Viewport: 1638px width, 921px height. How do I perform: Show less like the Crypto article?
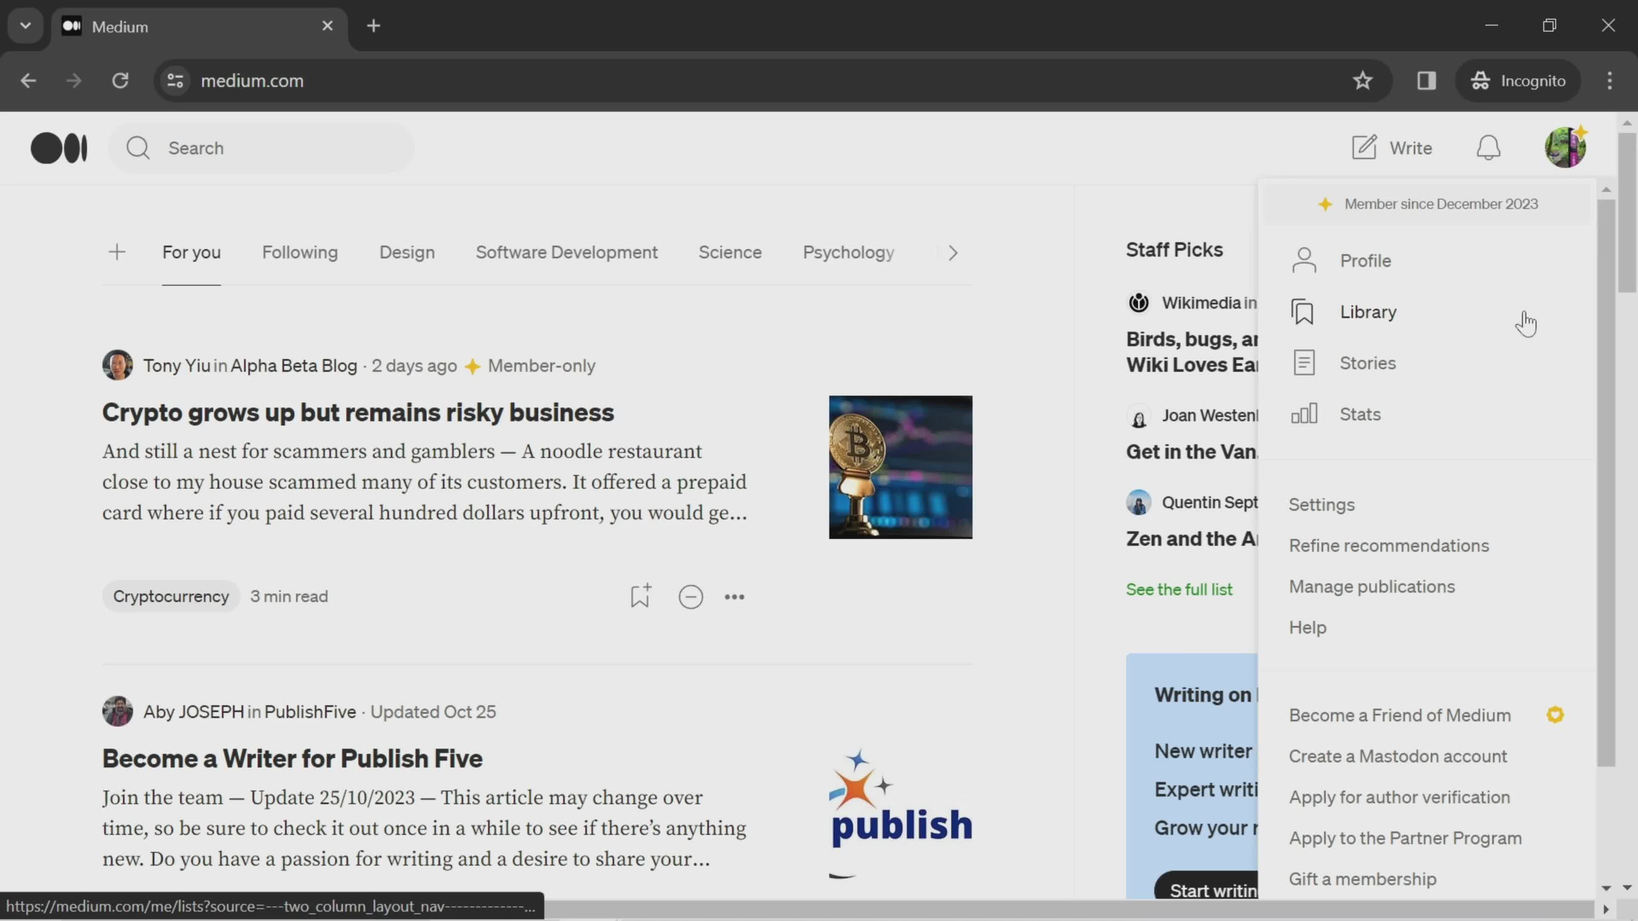click(691, 597)
